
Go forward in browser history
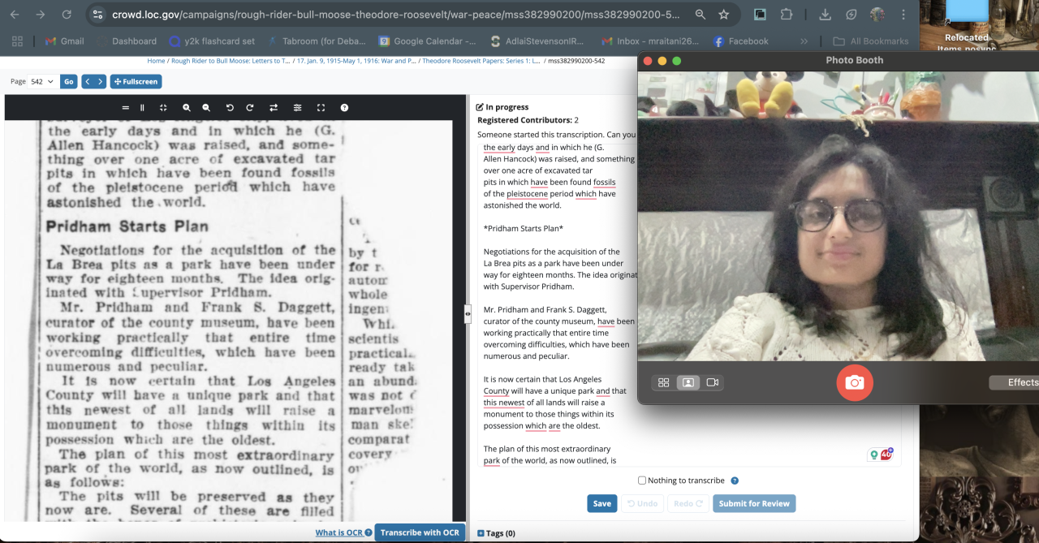40,15
